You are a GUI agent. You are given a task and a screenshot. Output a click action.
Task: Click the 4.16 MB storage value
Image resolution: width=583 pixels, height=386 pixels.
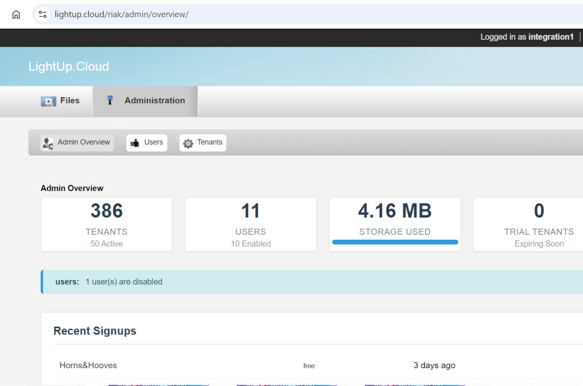[x=395, y=211]
